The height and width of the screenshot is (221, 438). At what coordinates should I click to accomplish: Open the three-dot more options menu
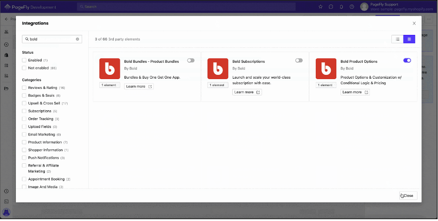pyautogui.click(x=429, y=19)
